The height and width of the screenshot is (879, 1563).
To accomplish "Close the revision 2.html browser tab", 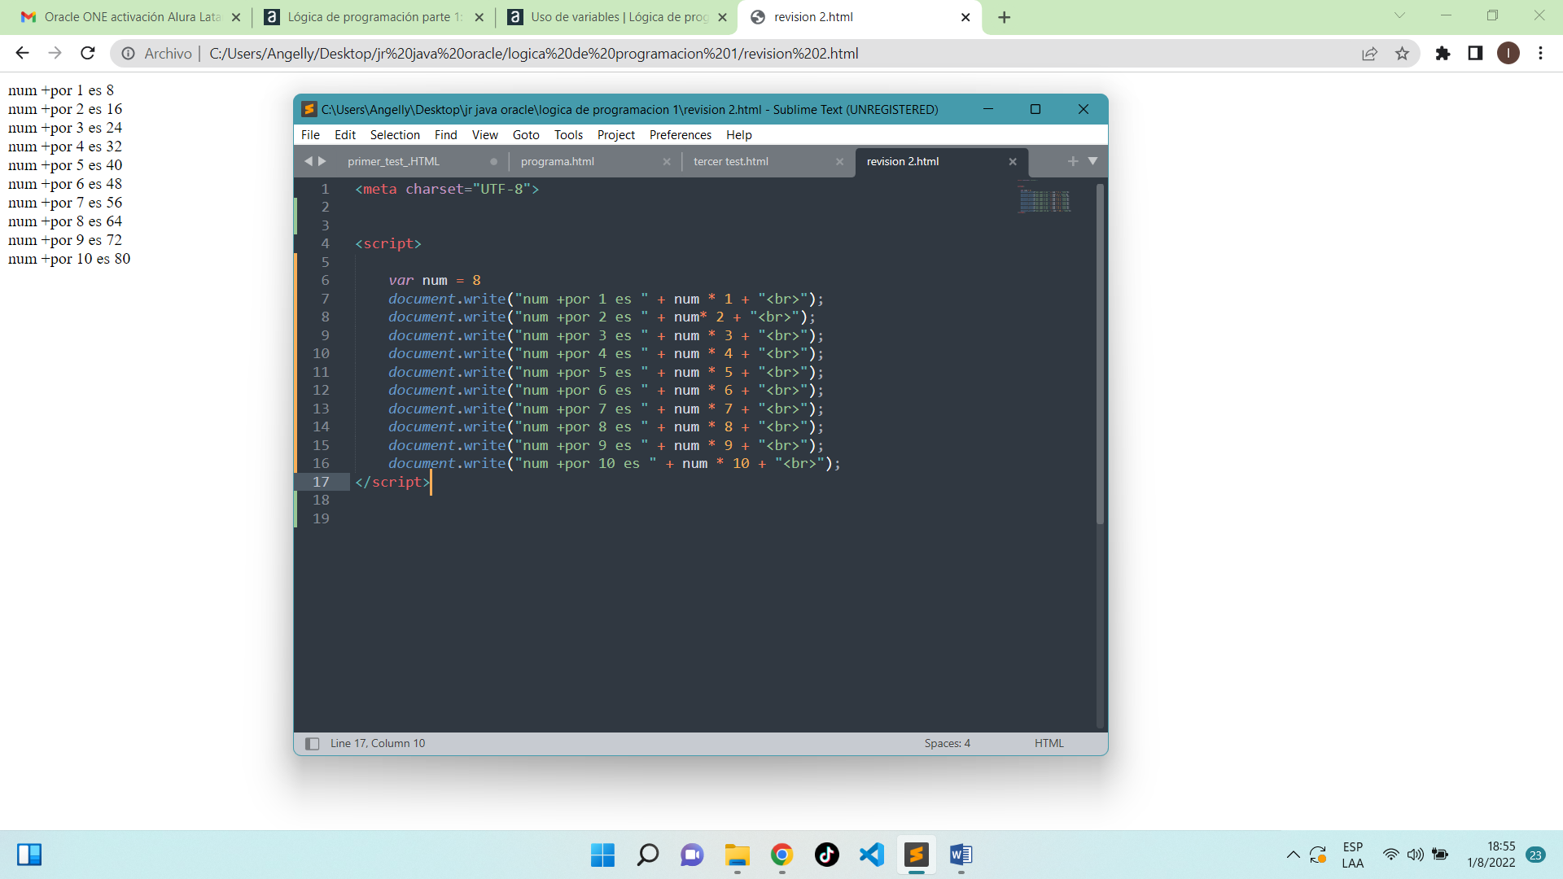I will (965, 17).
